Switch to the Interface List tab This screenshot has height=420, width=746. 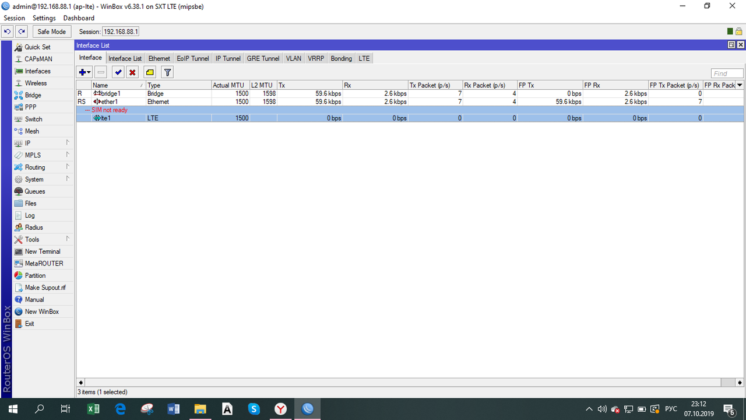[x=125, y=58]
